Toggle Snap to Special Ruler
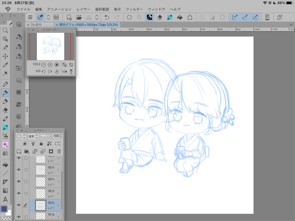Image resolution: width=295 pixels, height=221 pixels. (245, 17)
